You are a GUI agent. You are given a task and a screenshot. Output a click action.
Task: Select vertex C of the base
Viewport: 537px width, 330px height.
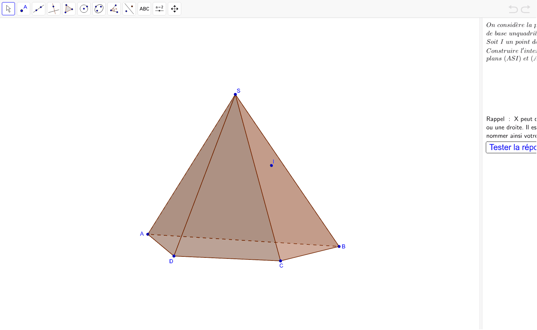281,261
